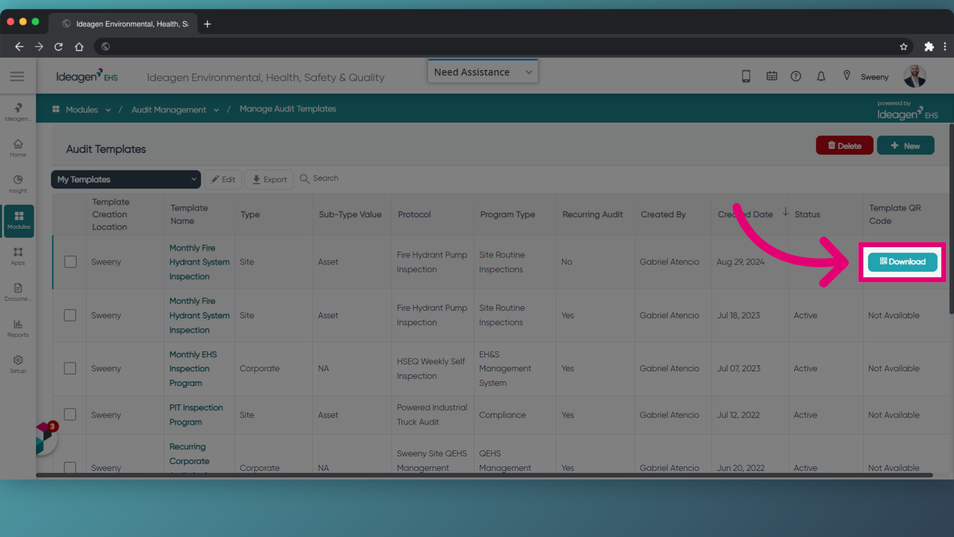Image resolution: width=954 pixels, height=537 pixels.
Task: Bookmark this page with the star
Action: (903, 46)
